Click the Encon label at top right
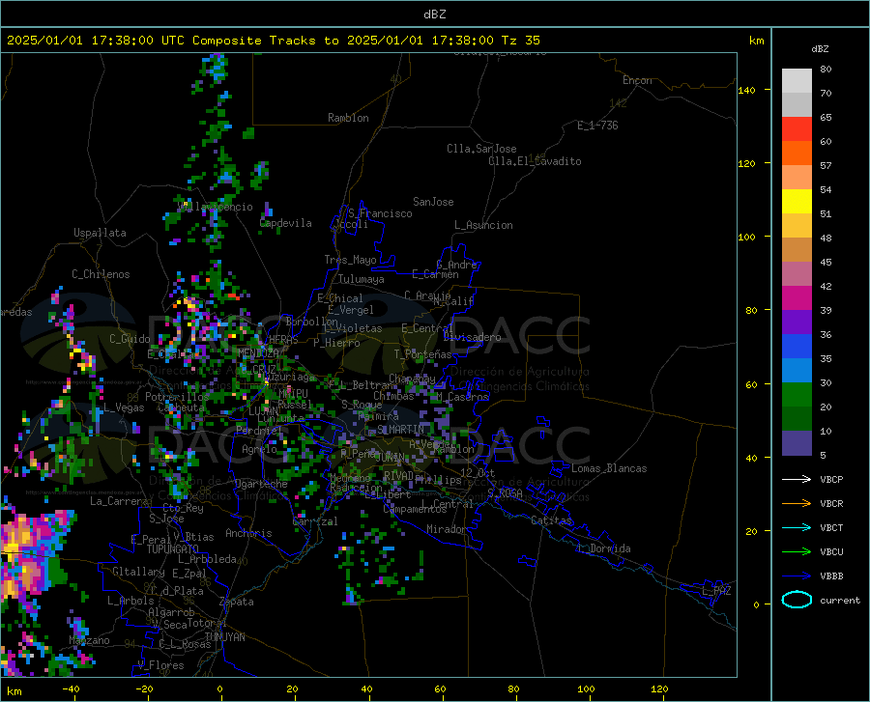Screen dimensions: 870x702 (x=637, y=80)
